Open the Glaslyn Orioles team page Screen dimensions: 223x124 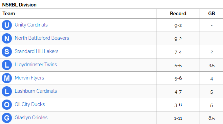pos(31,118)
